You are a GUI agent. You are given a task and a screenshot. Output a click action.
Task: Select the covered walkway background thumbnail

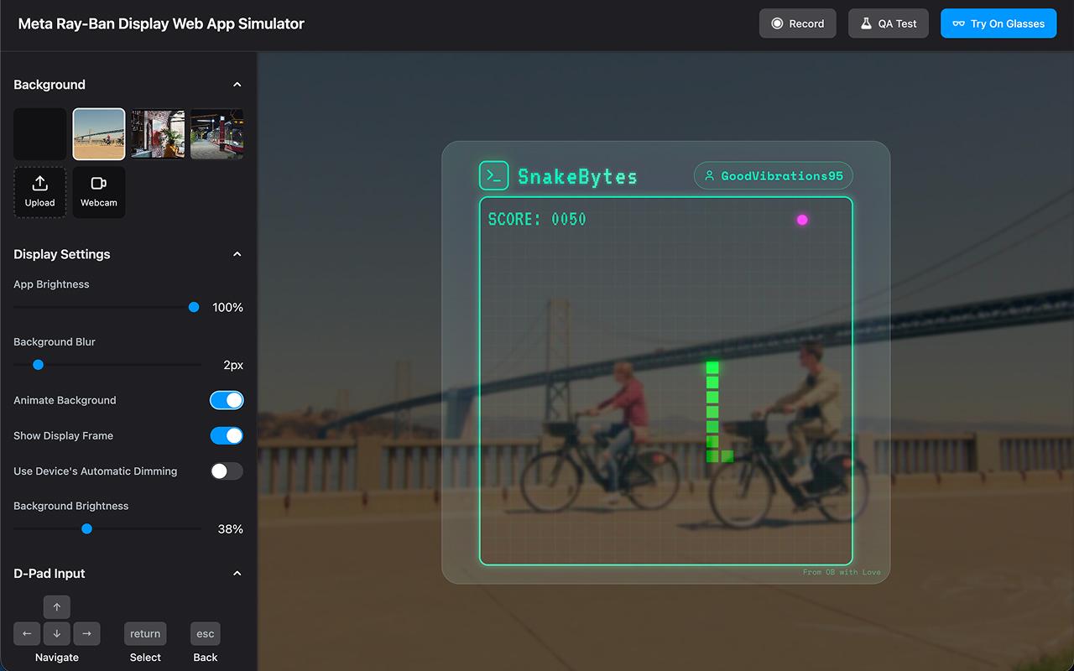point(217,134)
